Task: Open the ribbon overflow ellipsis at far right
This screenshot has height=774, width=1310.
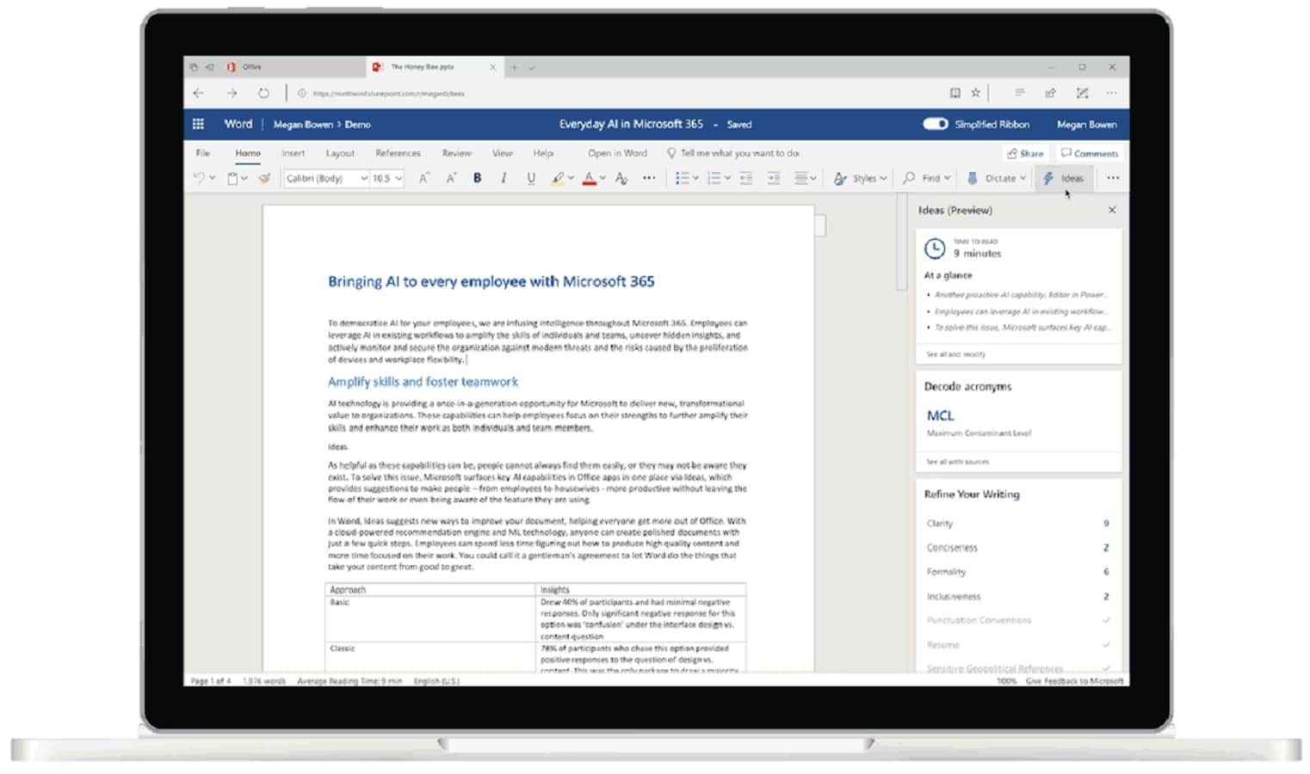Action: 1113,178
